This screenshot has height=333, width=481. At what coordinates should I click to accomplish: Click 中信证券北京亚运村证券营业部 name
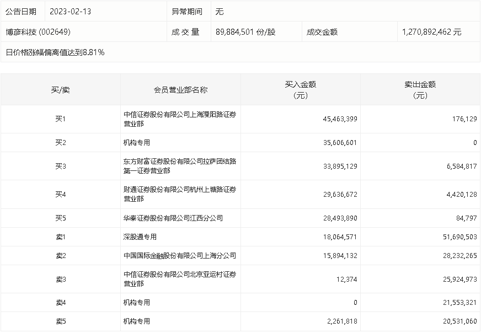(180, 279)
